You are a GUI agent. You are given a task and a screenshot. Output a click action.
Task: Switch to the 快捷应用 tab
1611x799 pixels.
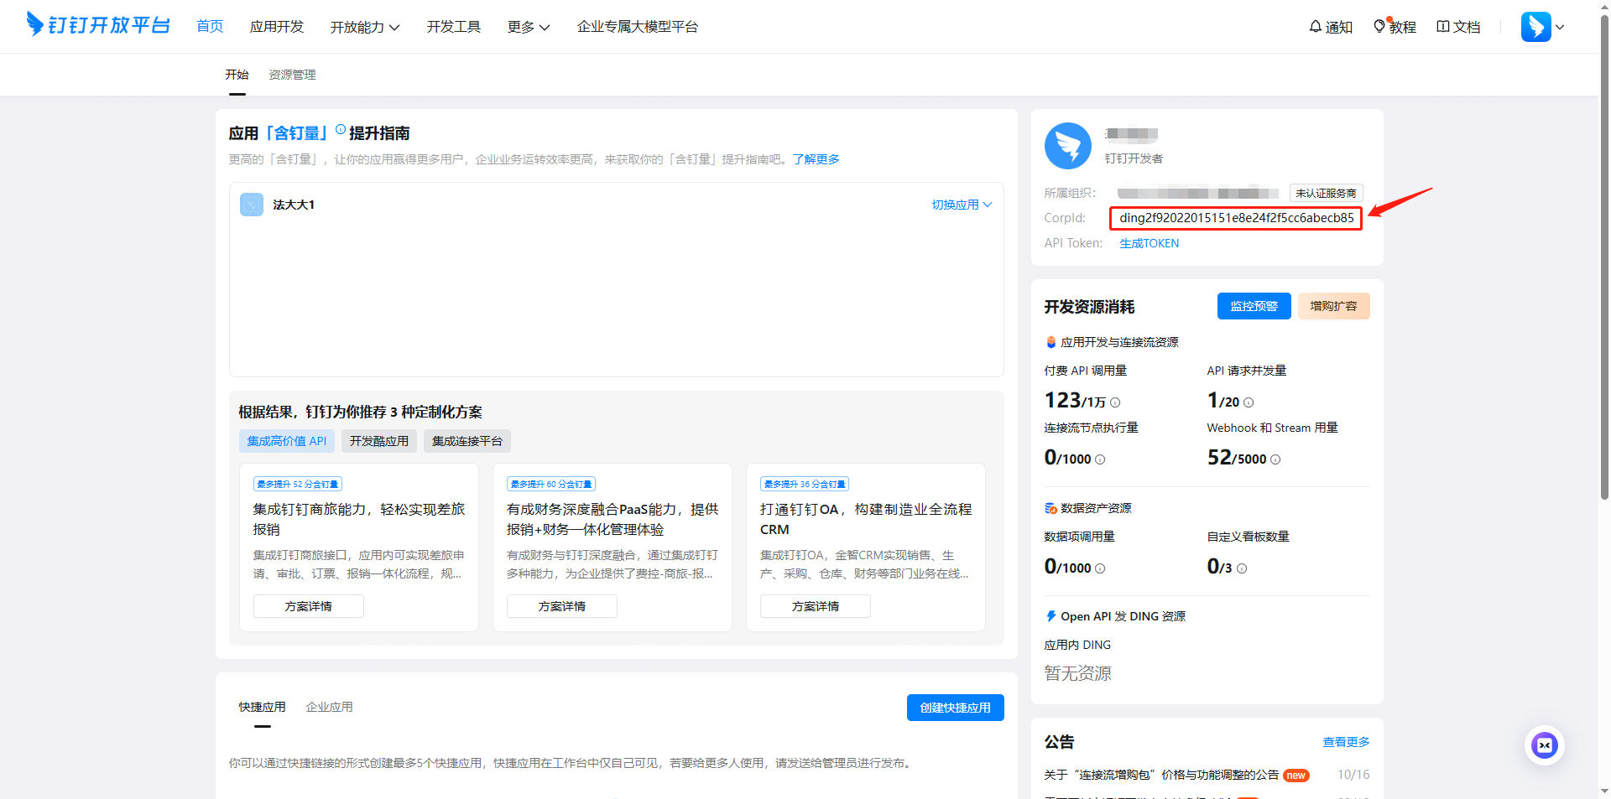click(x=262, y=707)
